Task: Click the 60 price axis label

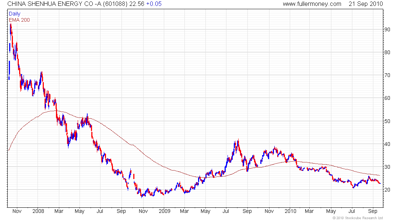Action: click(387, 98)
